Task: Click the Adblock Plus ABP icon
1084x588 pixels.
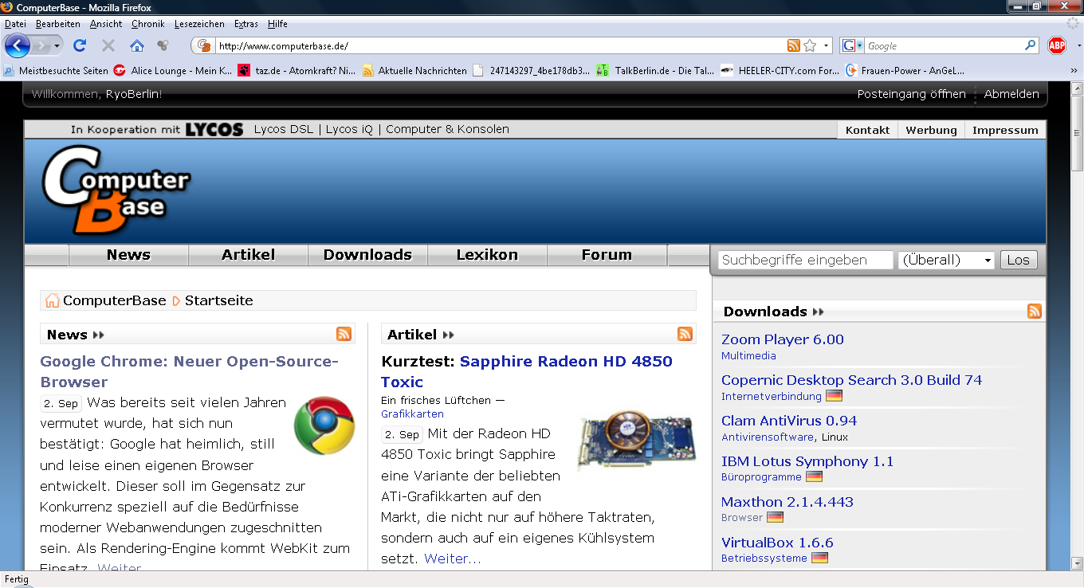Action: click(x=1056, y=45)
